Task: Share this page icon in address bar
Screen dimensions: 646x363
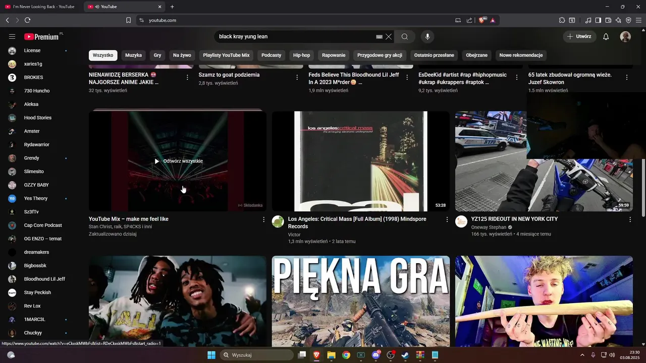Action: [x=469, y=20]
